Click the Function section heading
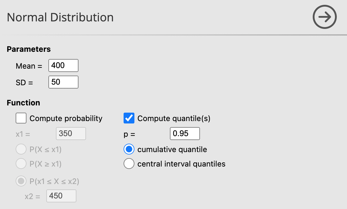Viewport: 347px width, 209px height. [23, 103]
